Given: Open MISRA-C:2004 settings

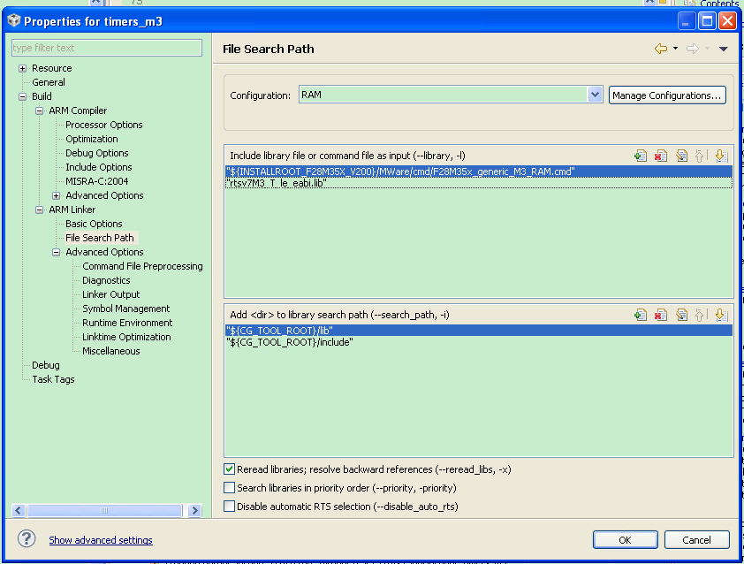Looking at the screenshot, I should click(x=97, y=181).
